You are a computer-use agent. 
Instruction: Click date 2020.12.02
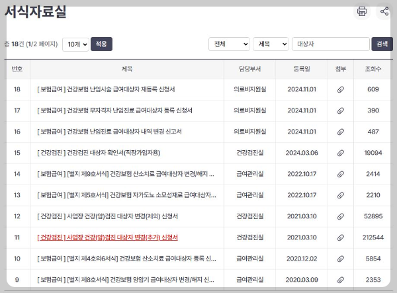pos(302,259)
